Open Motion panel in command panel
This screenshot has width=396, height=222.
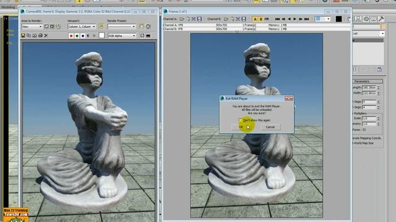pyautogui.click(x=366, y=19)
